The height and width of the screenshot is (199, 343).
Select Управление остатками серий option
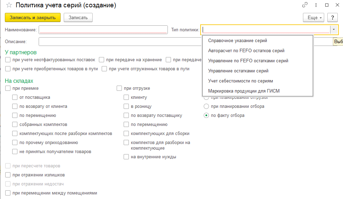[x=238, y=71]
